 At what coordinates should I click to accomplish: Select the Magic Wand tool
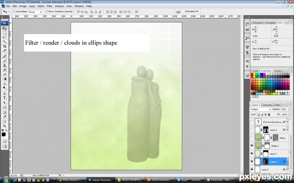tap(5, 42)
